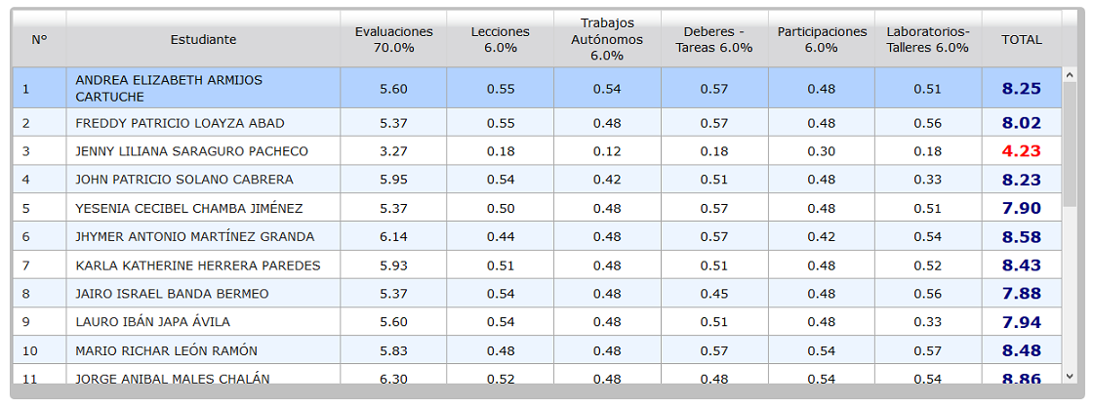
Task: Click the Trabajos Autónomos column header
Action: point(607,40)
